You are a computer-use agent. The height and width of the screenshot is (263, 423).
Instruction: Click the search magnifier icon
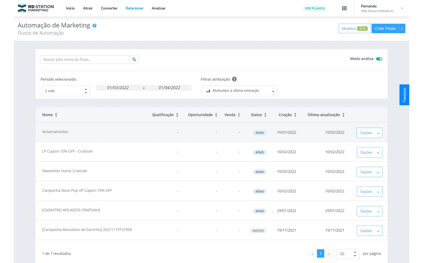point(134,60)
